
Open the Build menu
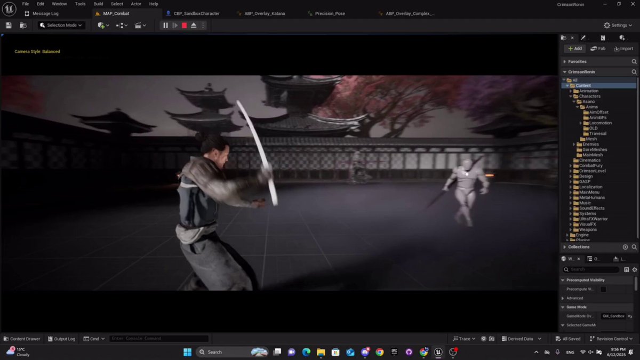(x=98, y=4)
